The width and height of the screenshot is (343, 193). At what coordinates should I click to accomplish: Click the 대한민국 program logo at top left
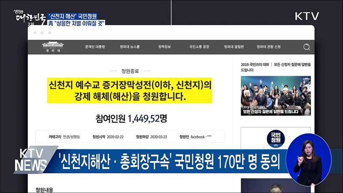click(x=29, y=18)
